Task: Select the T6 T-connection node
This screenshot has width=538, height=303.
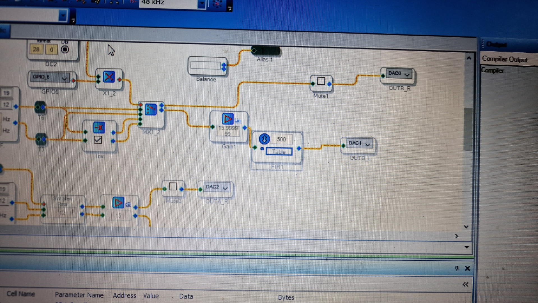Action: (x=40, y=107)
